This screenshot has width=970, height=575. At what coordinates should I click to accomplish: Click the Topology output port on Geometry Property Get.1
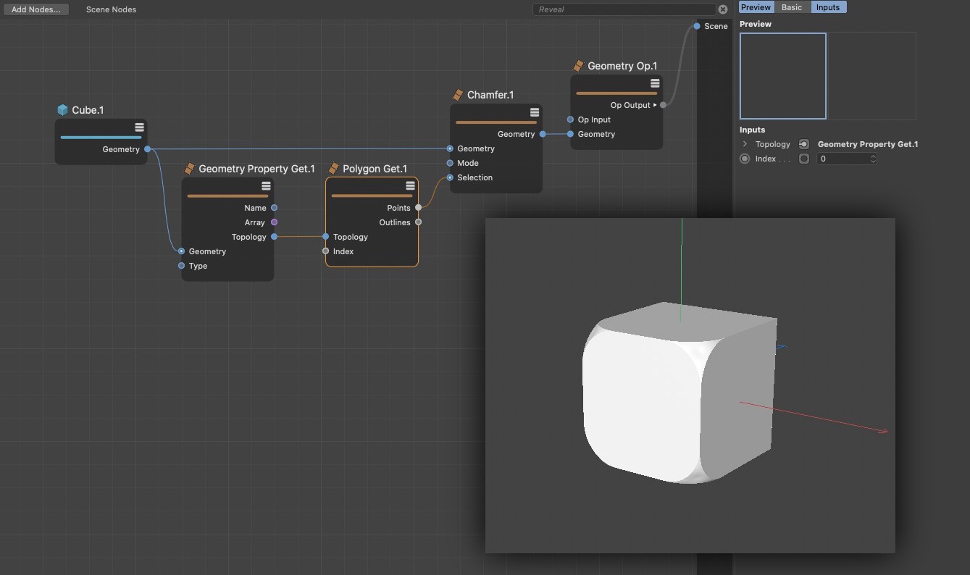(274, 237)
